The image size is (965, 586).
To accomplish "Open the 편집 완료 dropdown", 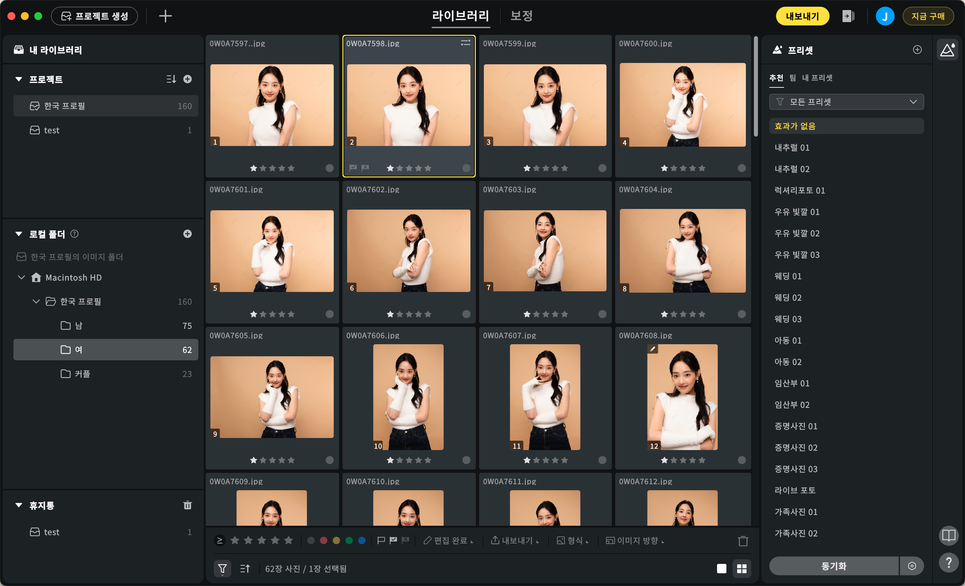I will 448,540.
